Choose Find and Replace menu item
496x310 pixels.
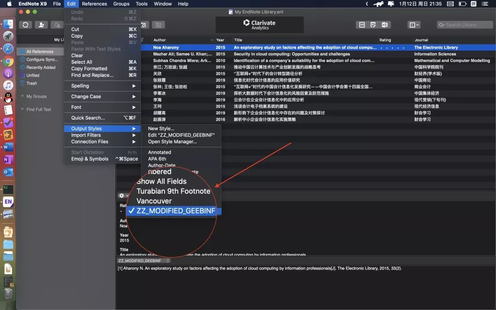[102, 75]
